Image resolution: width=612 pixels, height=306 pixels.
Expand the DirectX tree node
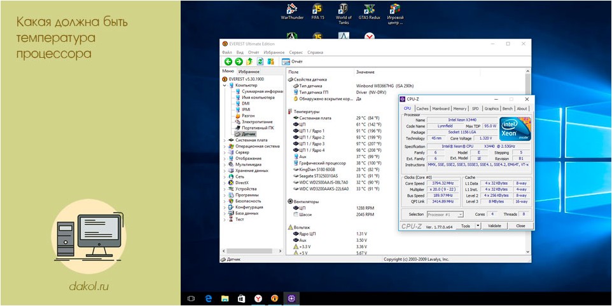[x=225, y=183]
